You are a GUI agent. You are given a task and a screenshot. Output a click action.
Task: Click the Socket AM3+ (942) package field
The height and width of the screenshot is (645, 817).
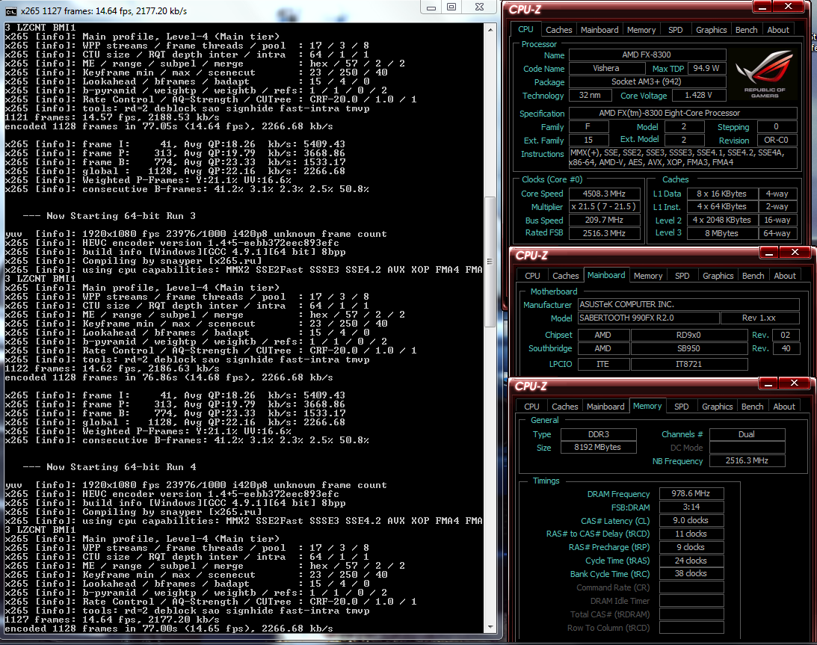click(x=647, y=81)
